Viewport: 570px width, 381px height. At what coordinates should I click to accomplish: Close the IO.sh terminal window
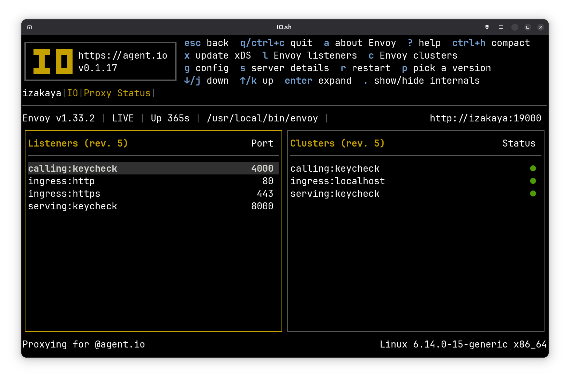point(541,27)
